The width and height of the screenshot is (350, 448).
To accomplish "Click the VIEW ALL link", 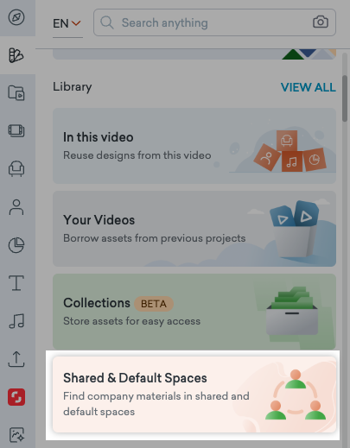I will click(x=309, y=87).
